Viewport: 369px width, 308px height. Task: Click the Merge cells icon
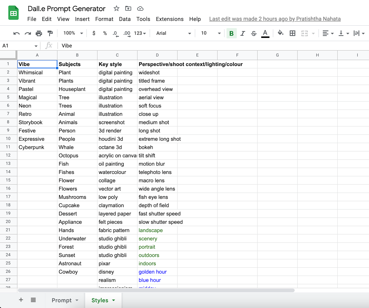[305, 33]
